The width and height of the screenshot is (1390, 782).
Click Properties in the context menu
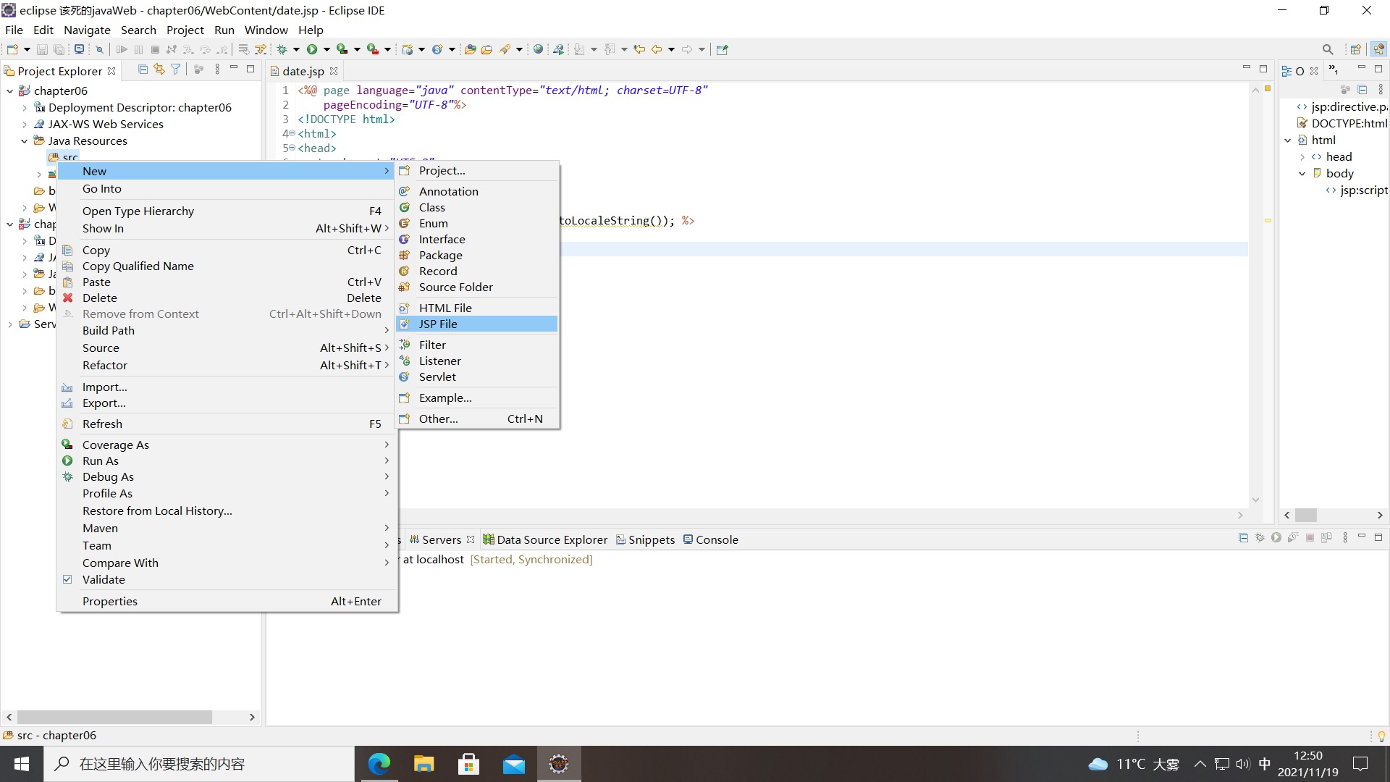pyautogui.click(x=110, y=601)
